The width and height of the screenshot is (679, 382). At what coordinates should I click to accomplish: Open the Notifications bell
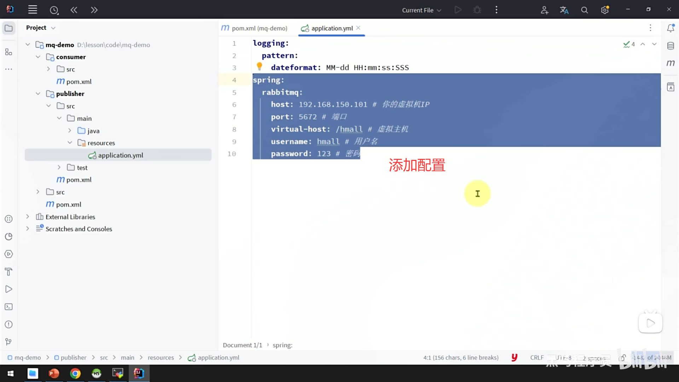(x=671, y=28)
